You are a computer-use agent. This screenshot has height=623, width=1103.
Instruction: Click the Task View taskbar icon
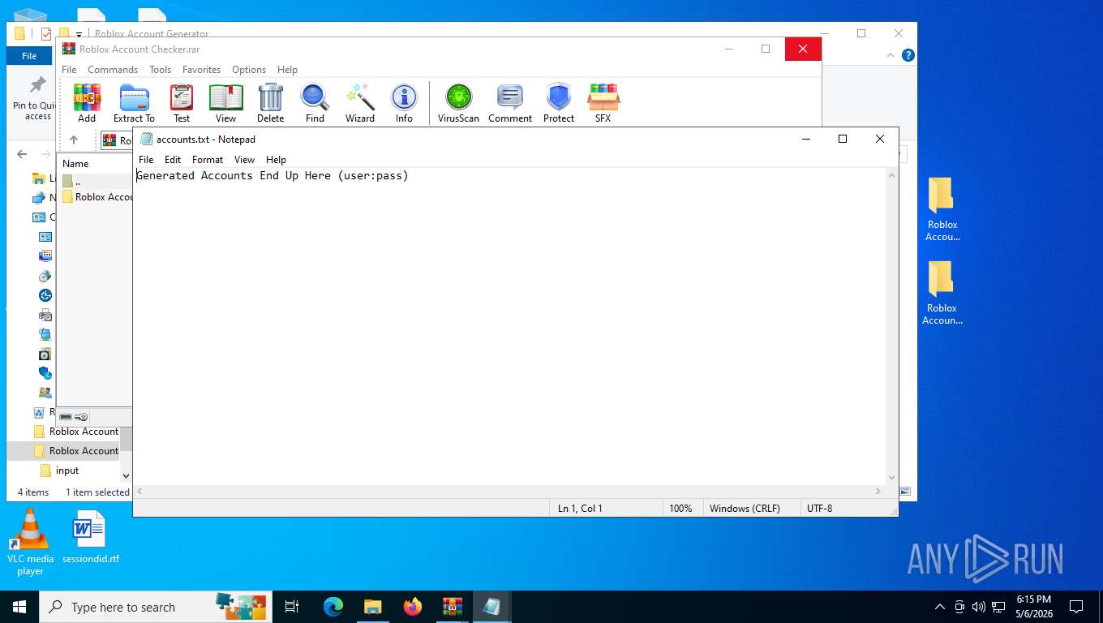292,607
